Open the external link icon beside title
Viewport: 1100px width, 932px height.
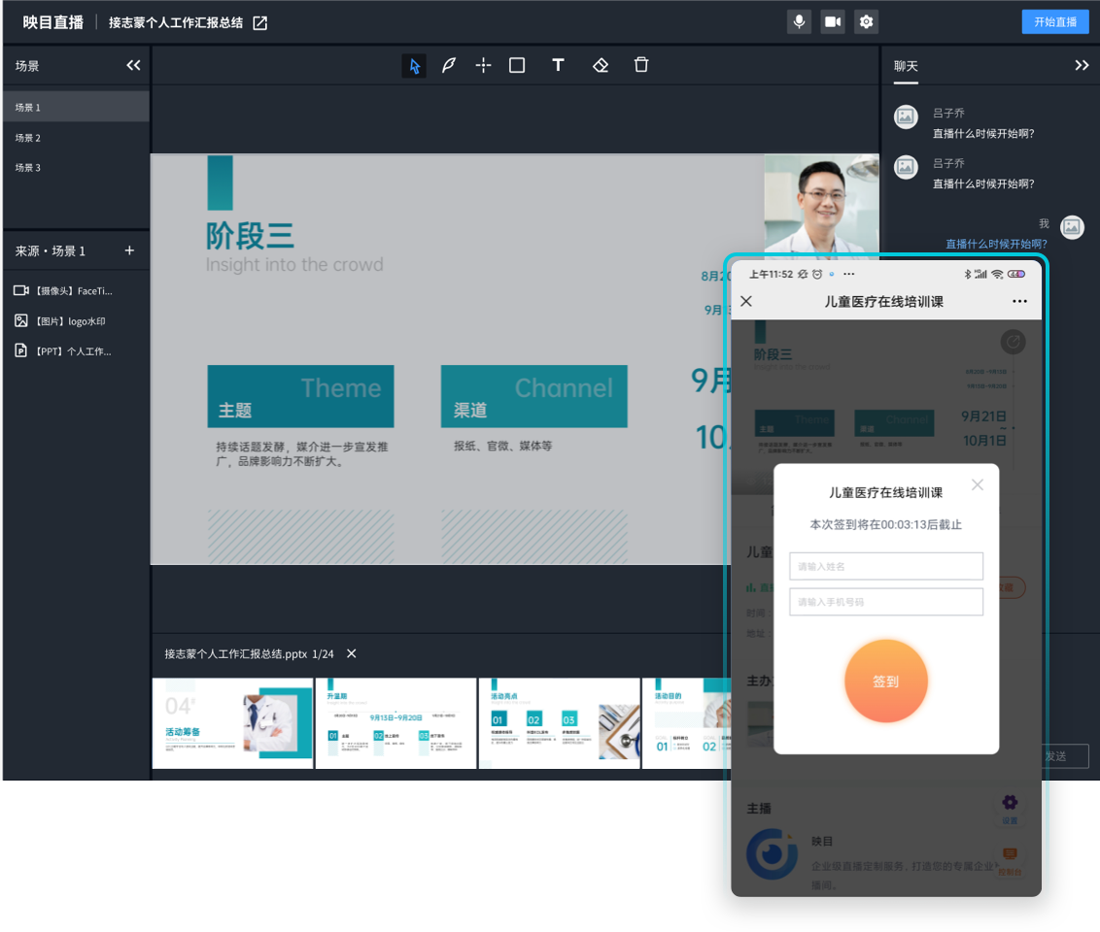[x=260, y=22]
